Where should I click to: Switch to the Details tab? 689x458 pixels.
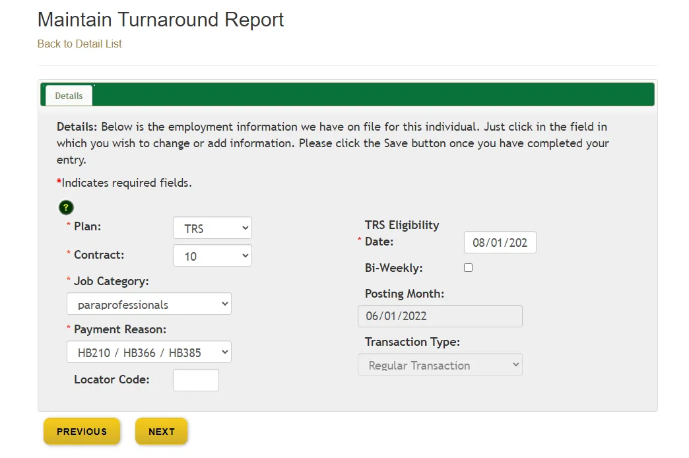(68, 95)
